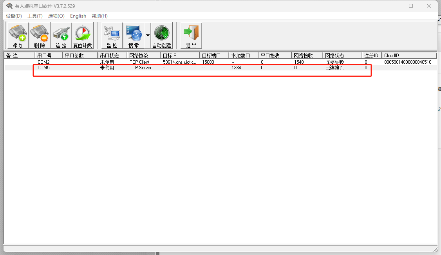The image size is (441, 255).
Task: Click the 目标IP column header
Action: pos(180,56)
